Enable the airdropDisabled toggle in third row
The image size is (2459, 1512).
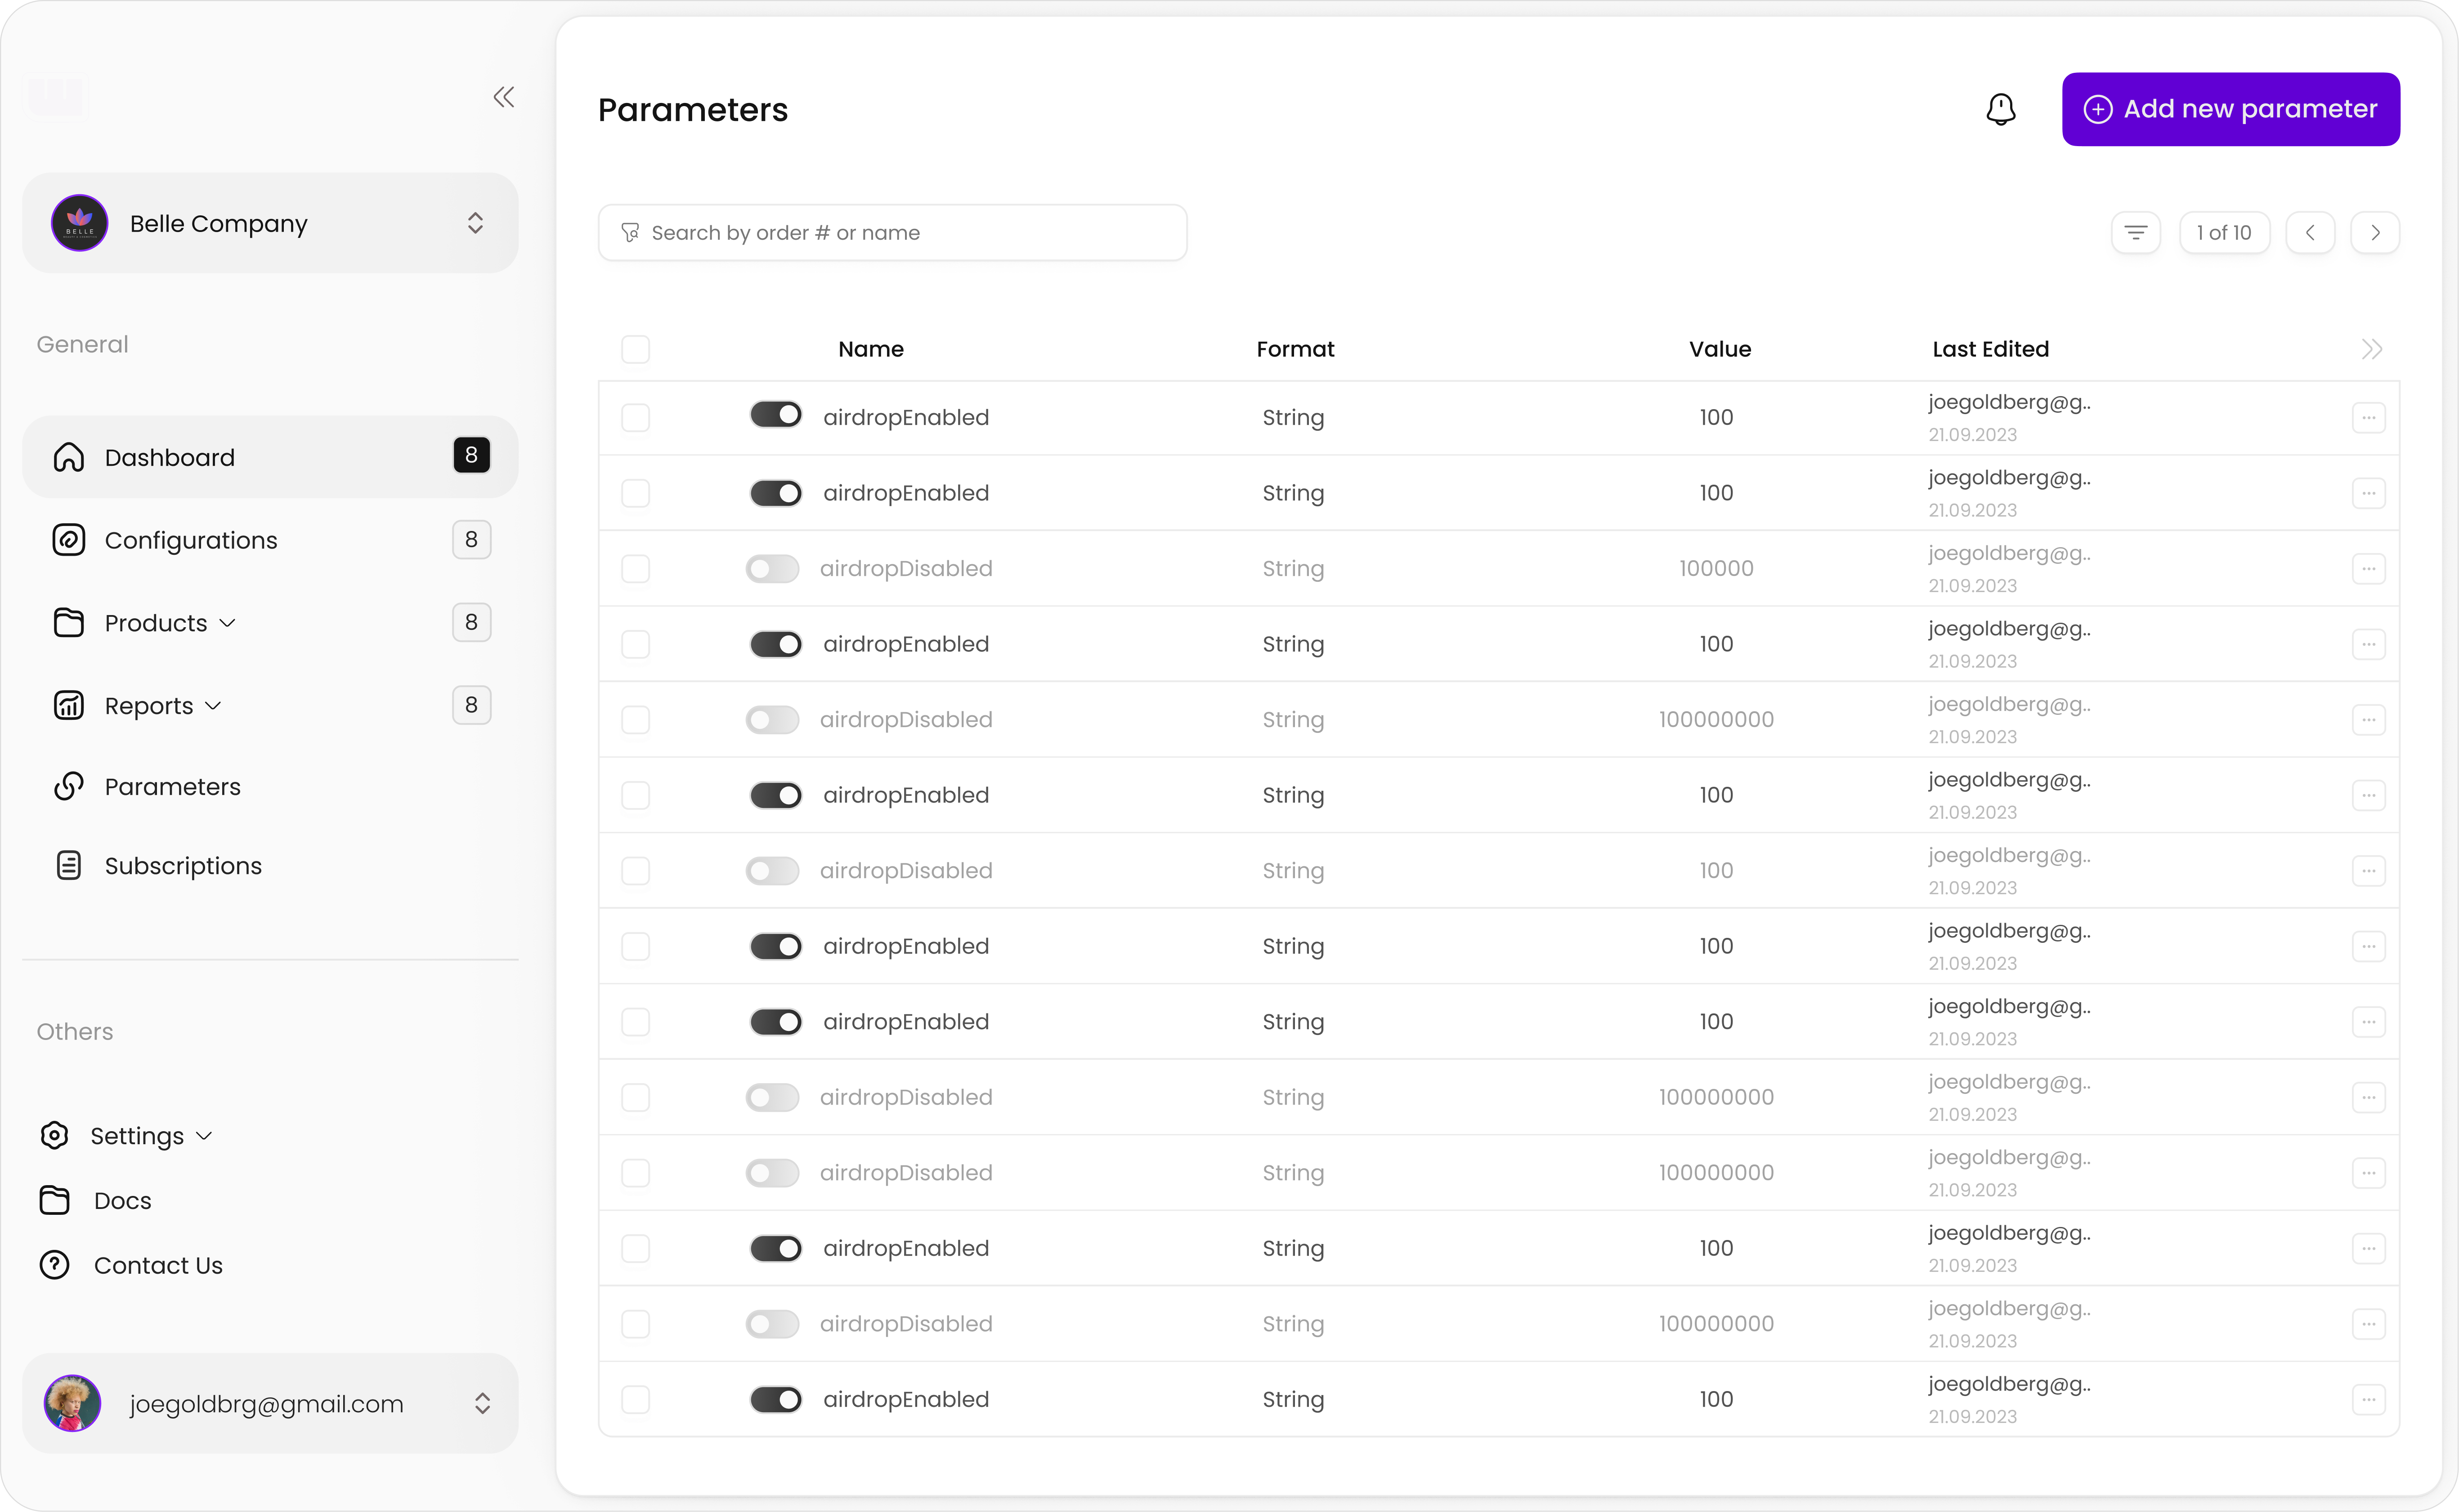pyautogui.click(x=771, y=568)
